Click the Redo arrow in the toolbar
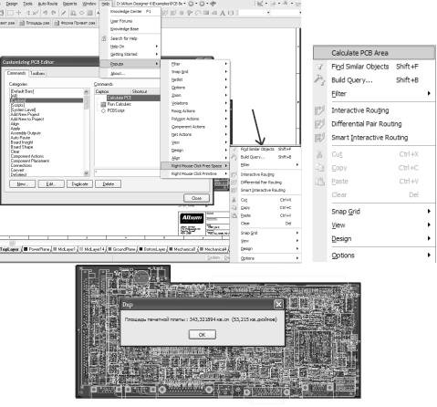 tap(54, 13)
